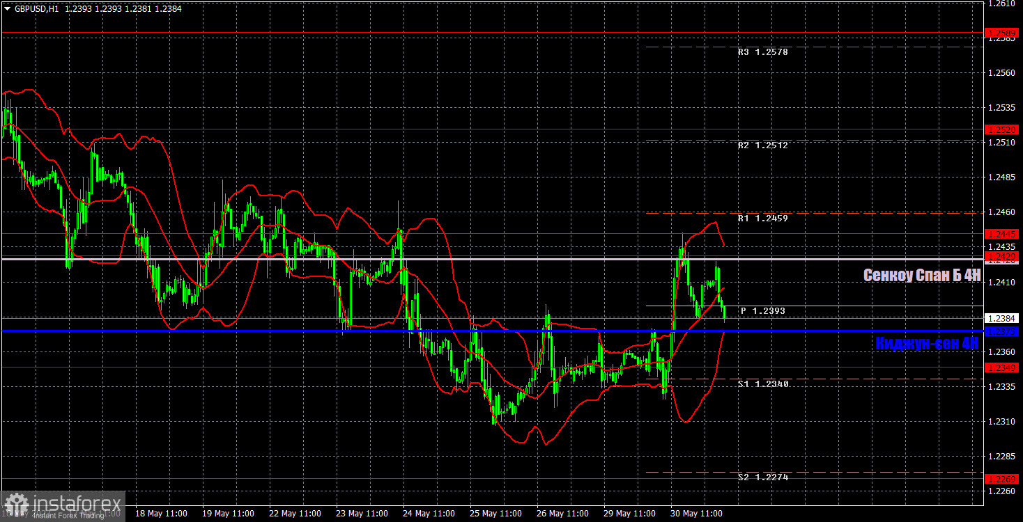Select the blue 1.2375 price level tag
This screenshot has width=1023, height=522.
pyautogui.click(x=1002, y=331)
